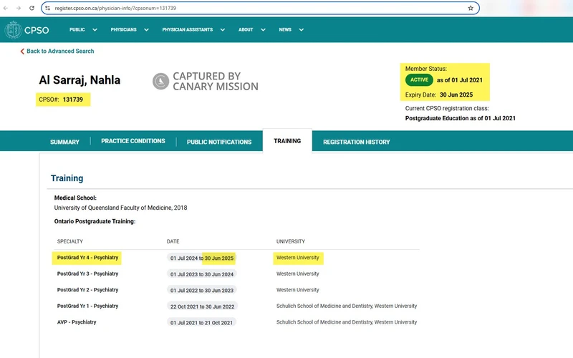Go back via Back to Advanced Search link
This screenshot has height=358, width=573.
[60, 51]
